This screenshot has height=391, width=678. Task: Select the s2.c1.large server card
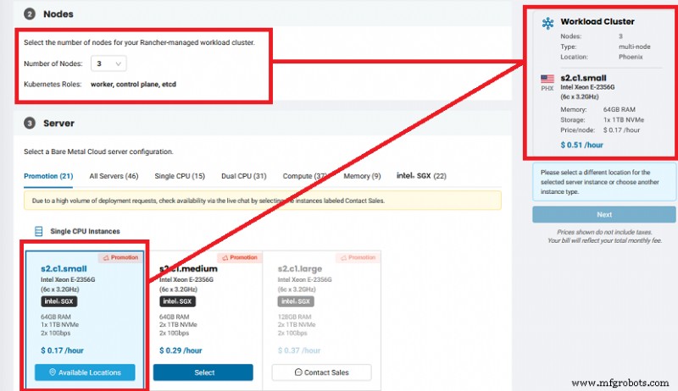pos(322,321)
